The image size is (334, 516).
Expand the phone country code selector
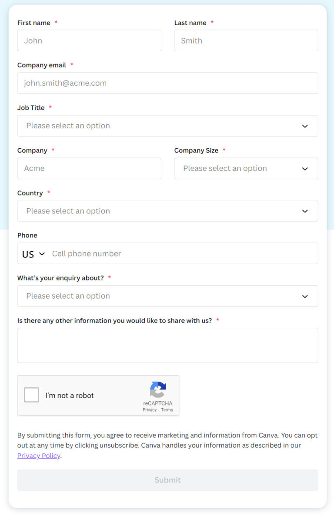(x=33, y=254)
